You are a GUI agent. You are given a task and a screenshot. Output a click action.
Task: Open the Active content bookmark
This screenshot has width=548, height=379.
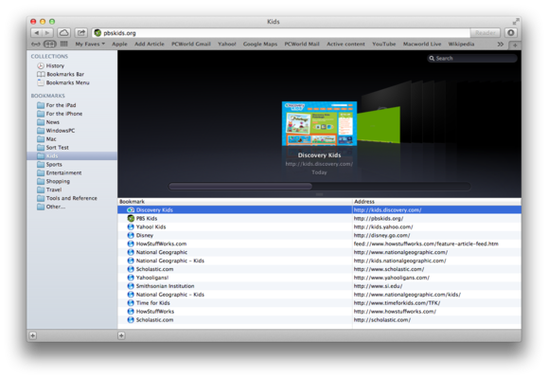tap(345, 45)
